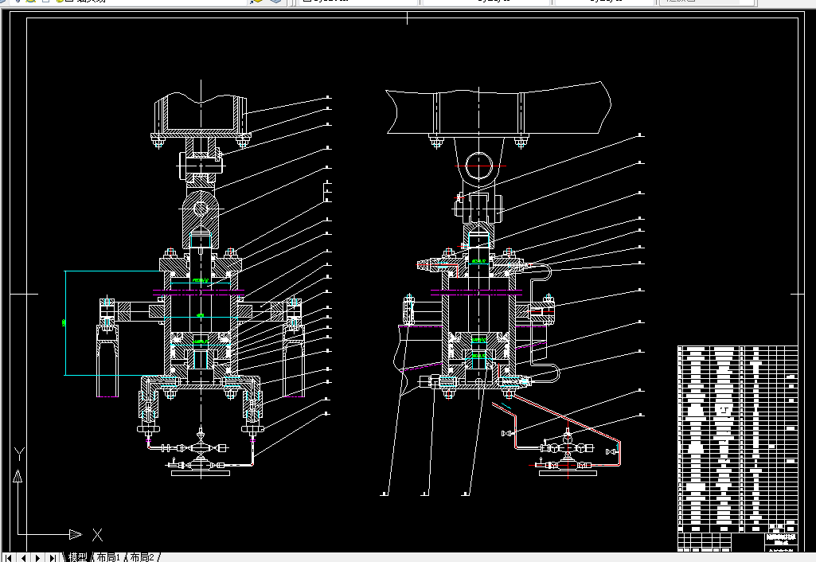The image size is (816, 562).
Task: Step to the previous layout tab arrow
Action: [23, 558]
